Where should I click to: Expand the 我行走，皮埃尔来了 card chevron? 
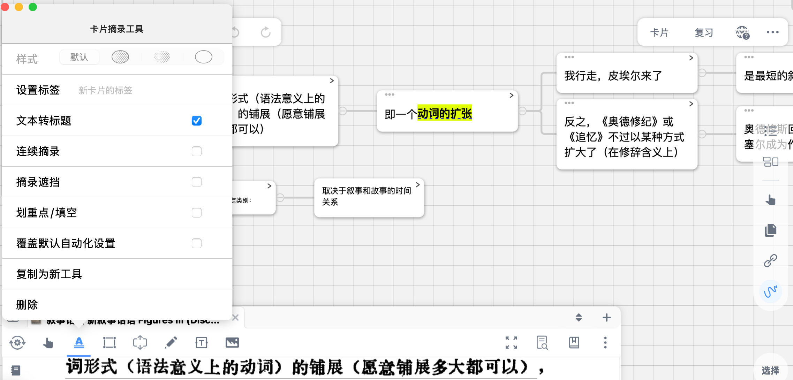(x=691, y=58)
